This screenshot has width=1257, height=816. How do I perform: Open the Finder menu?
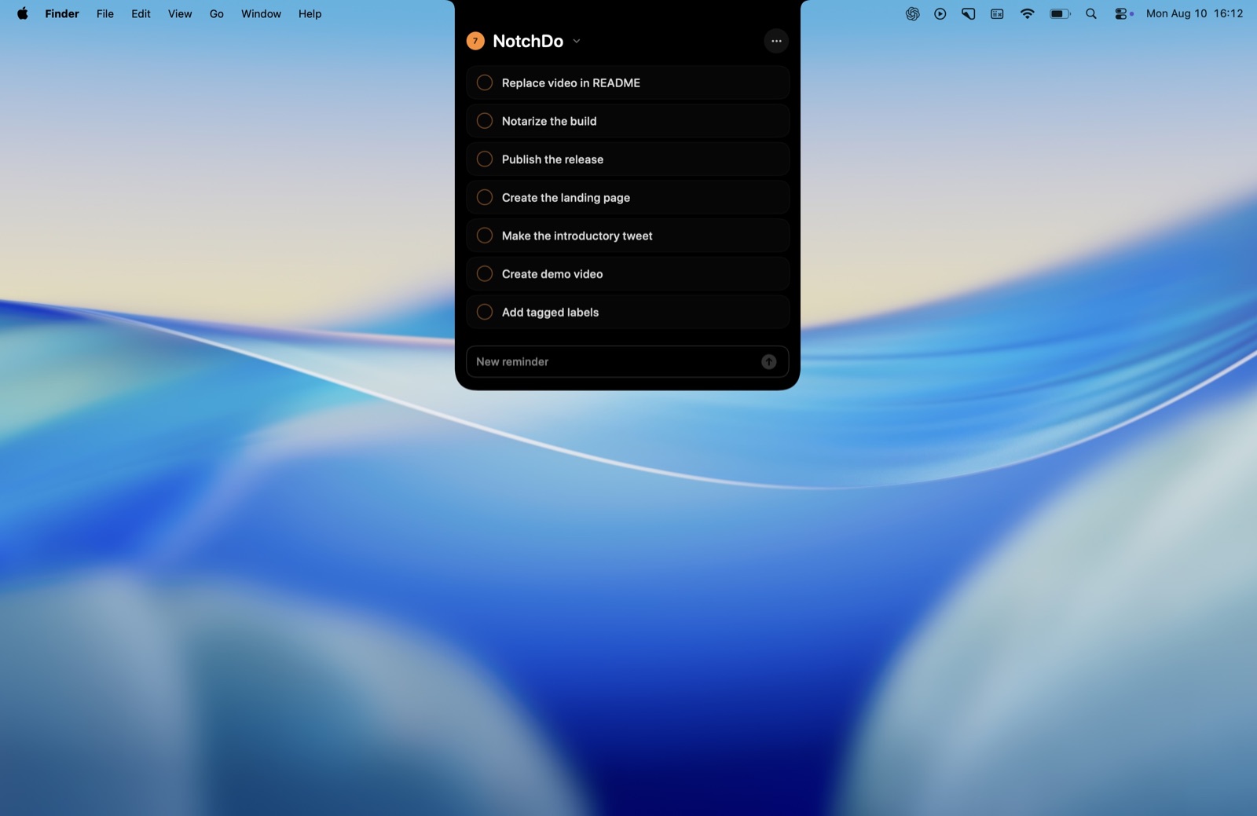pyautogui.click(x=62, y=13)
